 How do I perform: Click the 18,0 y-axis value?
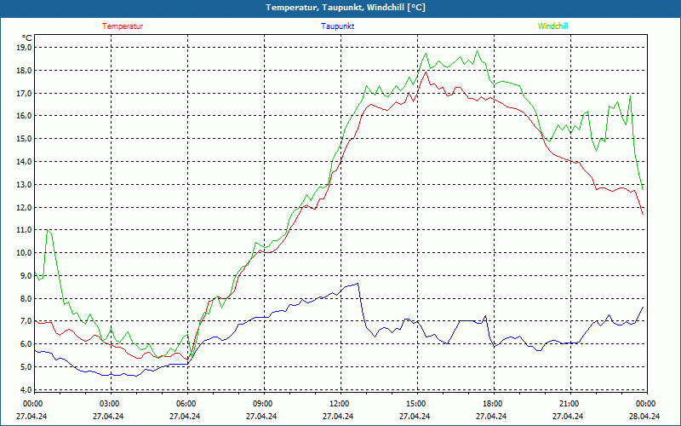point(25,70)
